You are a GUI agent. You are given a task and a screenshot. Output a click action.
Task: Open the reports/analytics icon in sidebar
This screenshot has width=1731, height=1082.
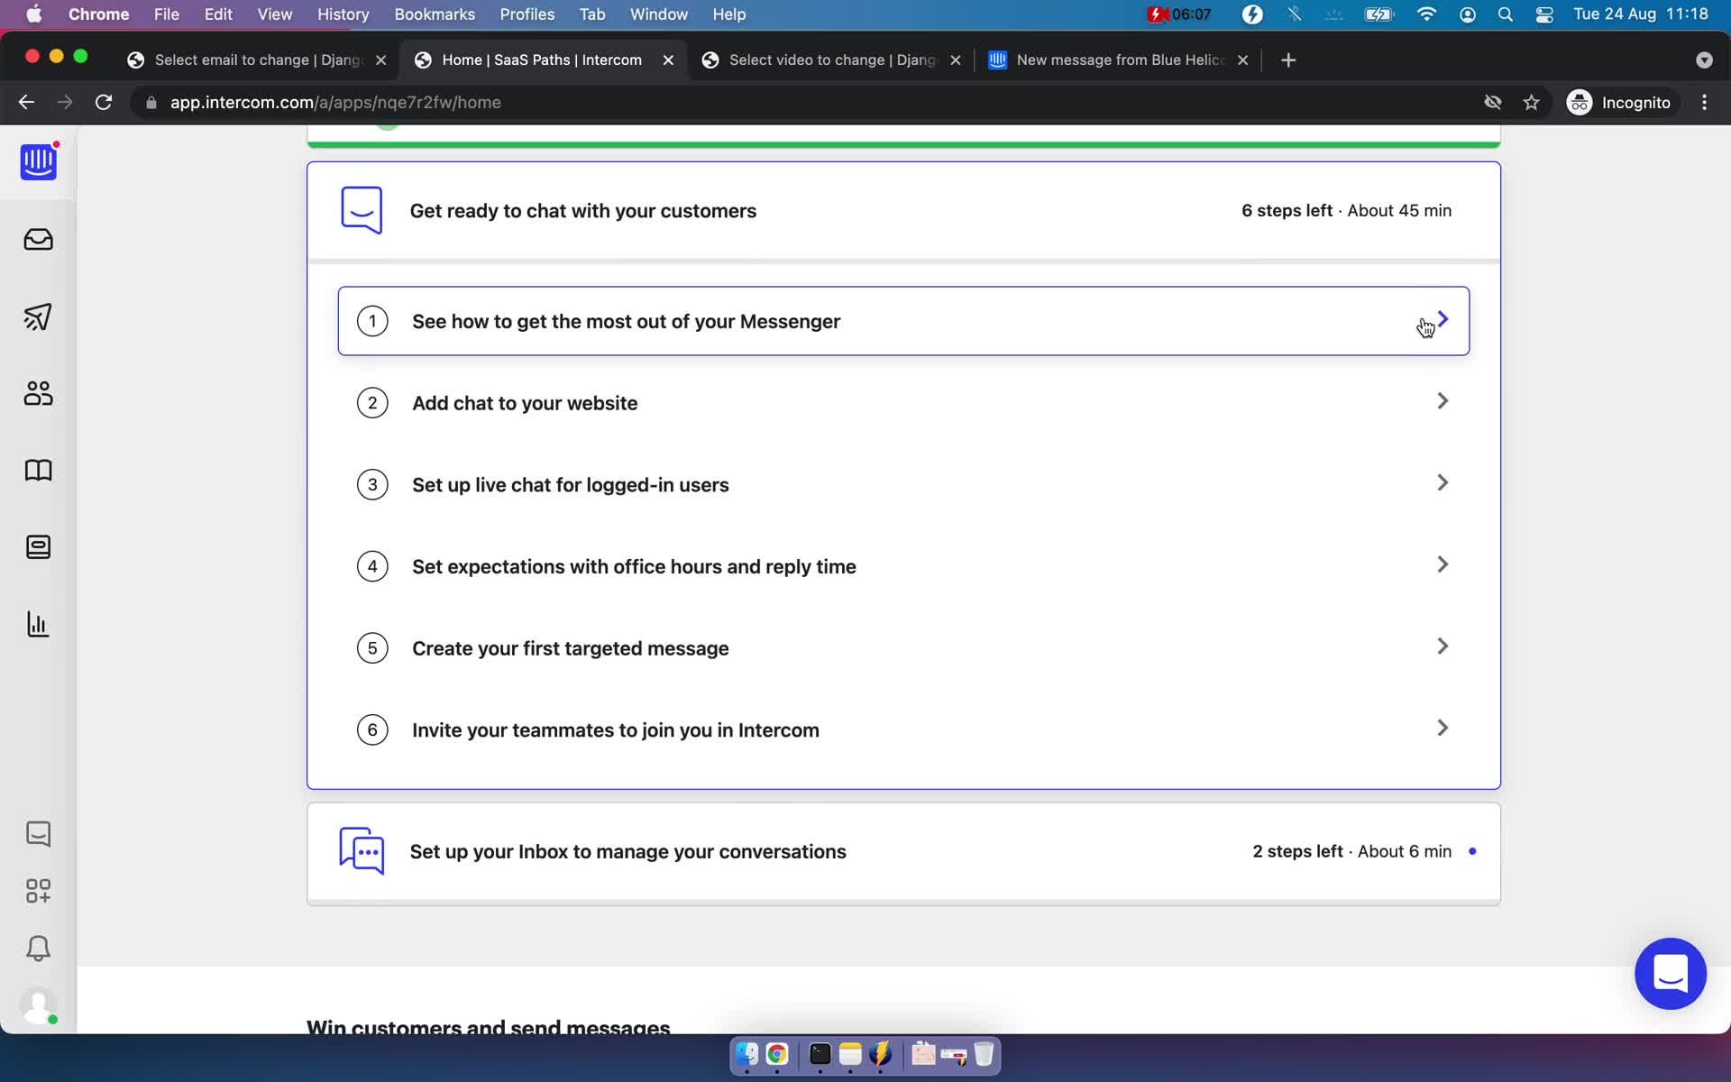(x=36, y=625)
